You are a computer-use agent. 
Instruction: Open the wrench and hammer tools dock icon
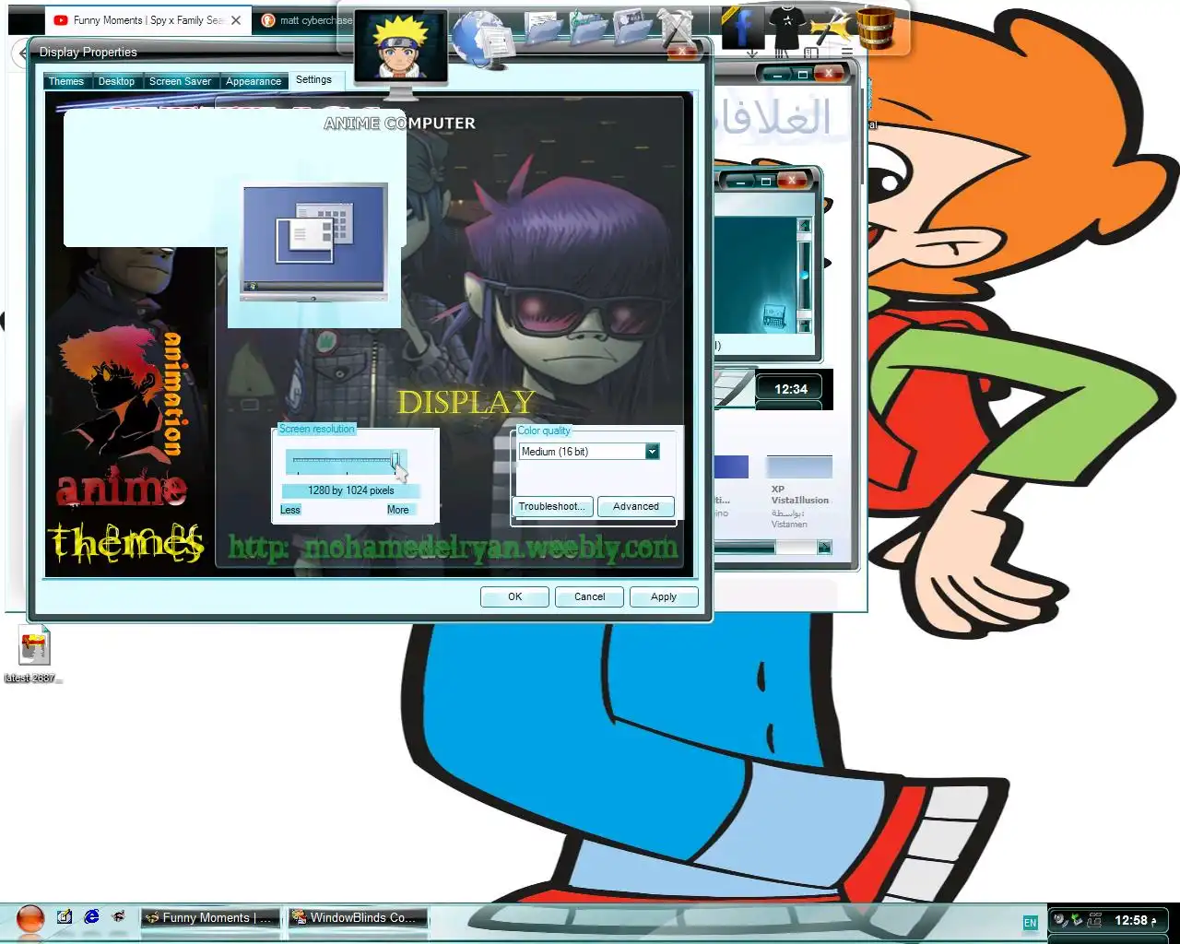(x=679, y=30)
